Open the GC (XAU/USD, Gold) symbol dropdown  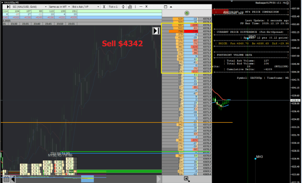29,7
